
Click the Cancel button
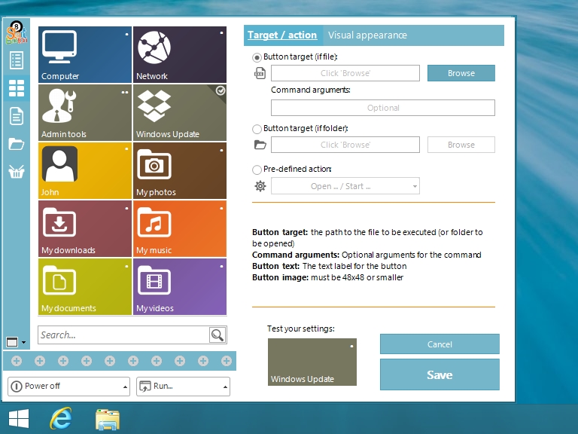click(x=440, y=344)
